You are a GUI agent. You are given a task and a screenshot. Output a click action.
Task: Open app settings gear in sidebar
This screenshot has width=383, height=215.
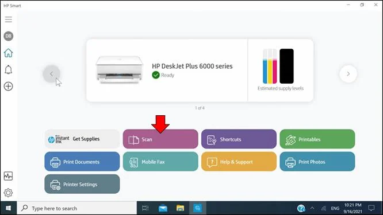click(x=8, y=193)
